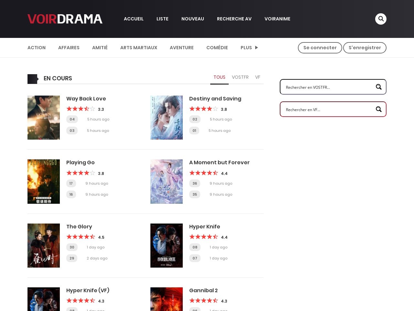Viewport: 414px width, 311px height.
Task: Open episode 03 of Way Back Love
Action: click(72, 131)
